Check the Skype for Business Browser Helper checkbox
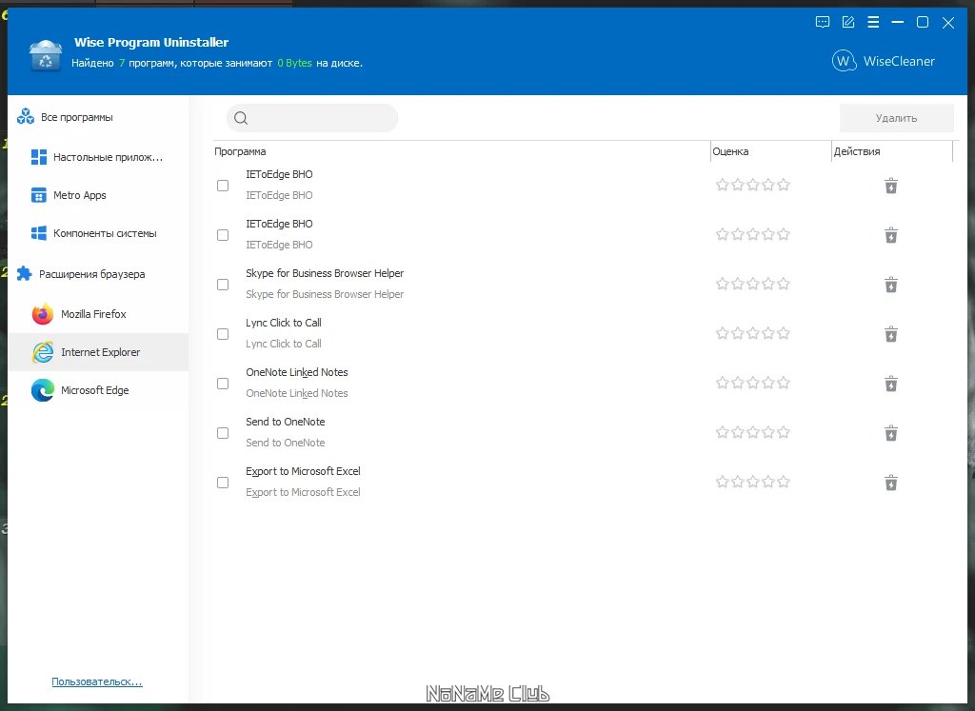 click(223, 285)
